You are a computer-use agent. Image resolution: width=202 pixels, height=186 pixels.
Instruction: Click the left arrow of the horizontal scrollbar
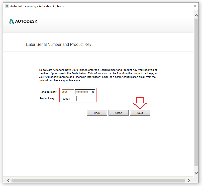click(8, 180)
